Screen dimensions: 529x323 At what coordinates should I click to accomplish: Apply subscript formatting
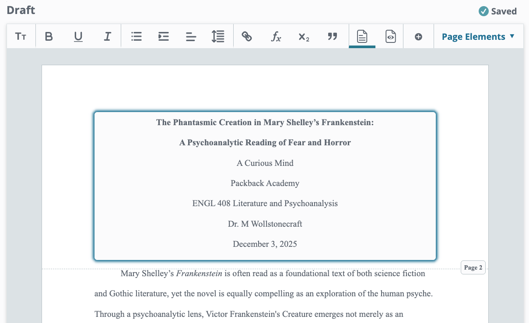pos(304,36)
